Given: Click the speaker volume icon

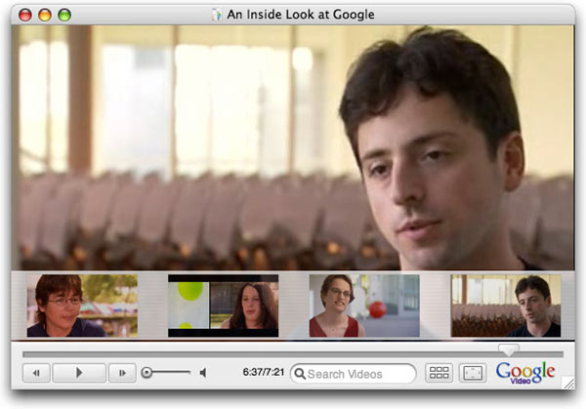Looking at the screenshot, I should 203,373.
